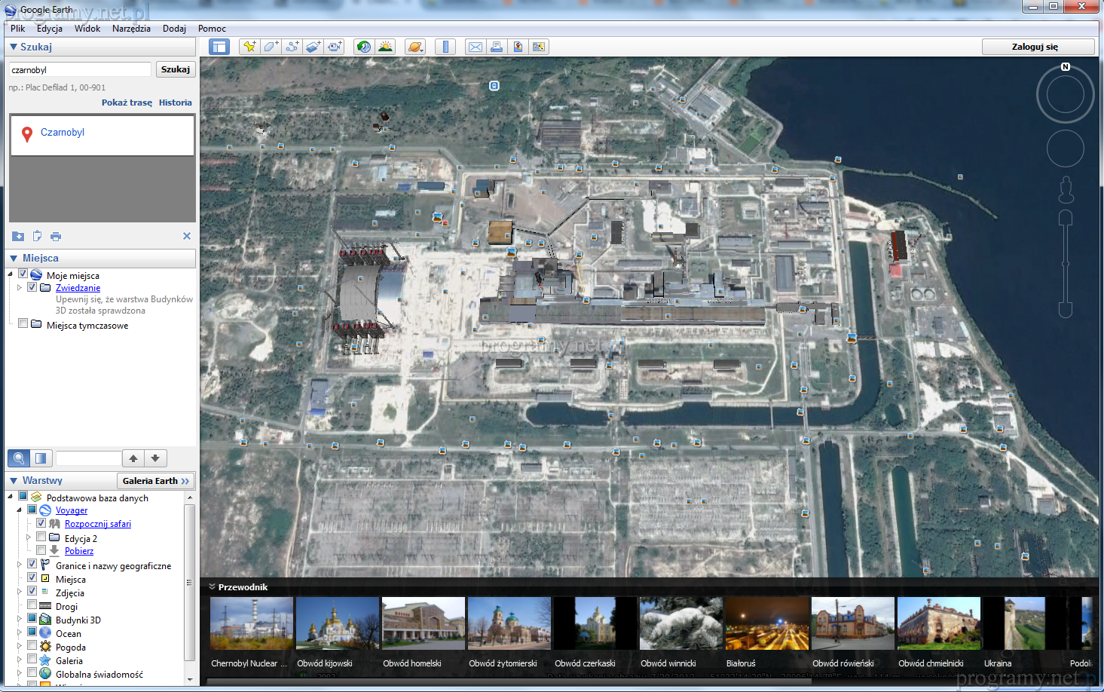
Task: Switch planet using the planet dropdown
Action: 415,47
